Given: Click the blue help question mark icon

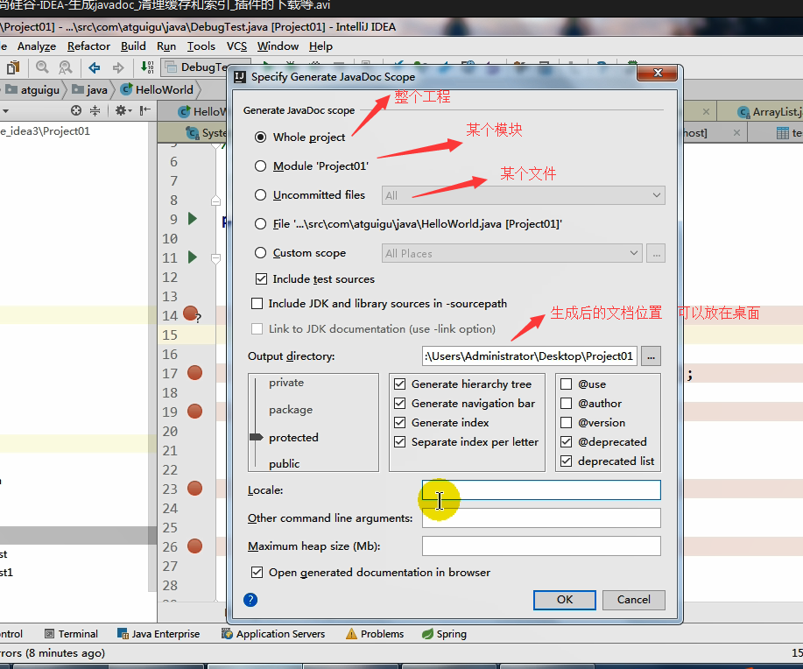Looking at the screenshot, I should pos(250,600).
